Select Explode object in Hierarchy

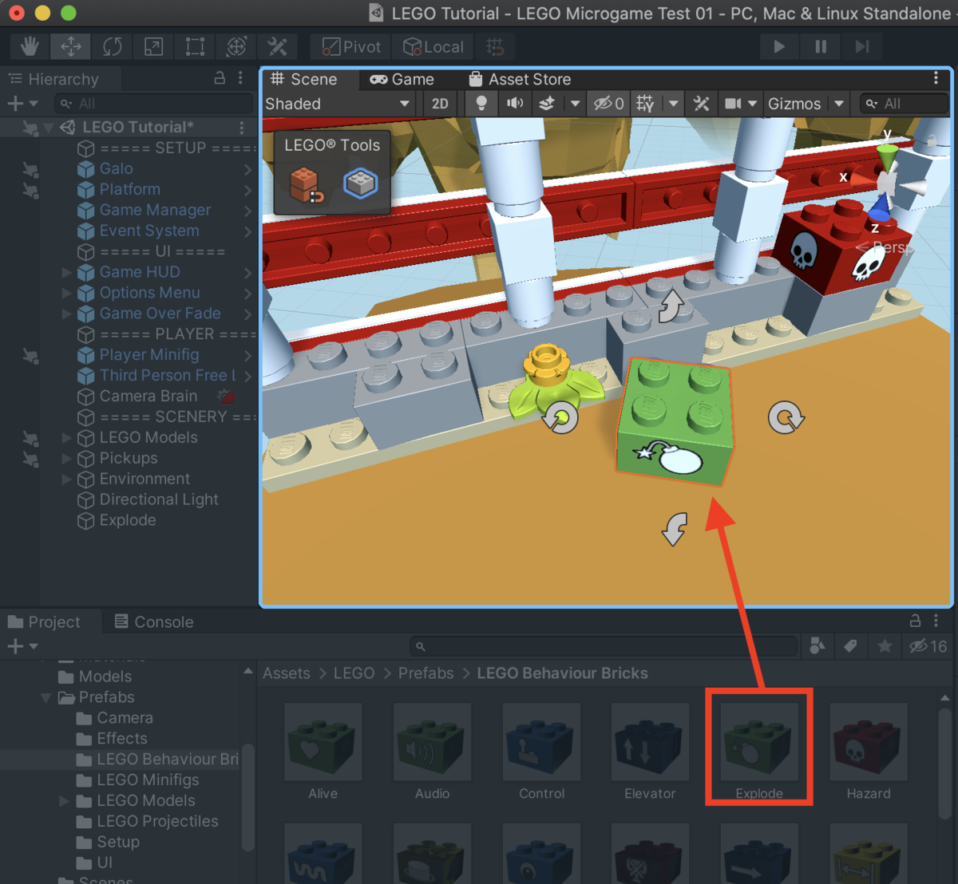pyautogui.click(x=128, y=520)
